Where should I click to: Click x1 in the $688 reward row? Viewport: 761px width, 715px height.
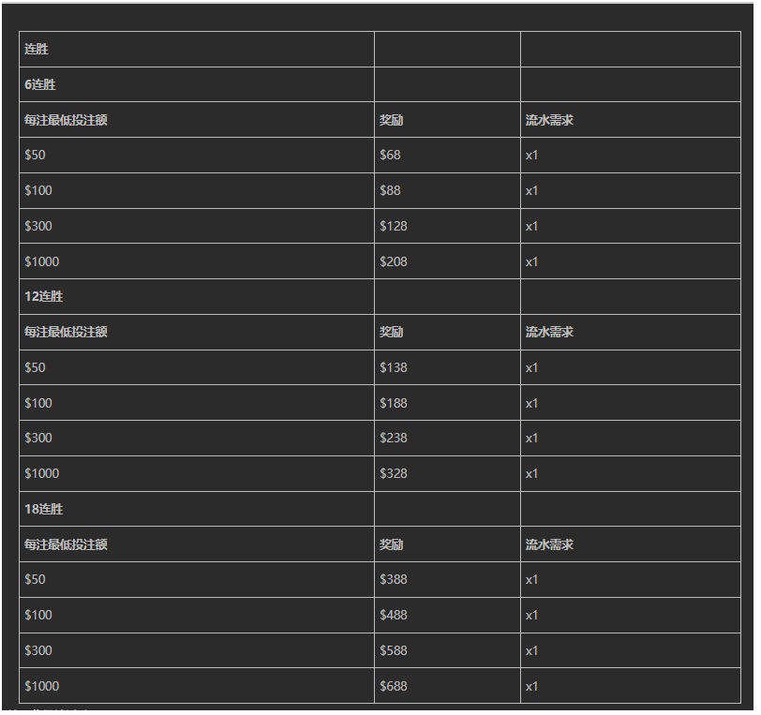coord(531,686)
